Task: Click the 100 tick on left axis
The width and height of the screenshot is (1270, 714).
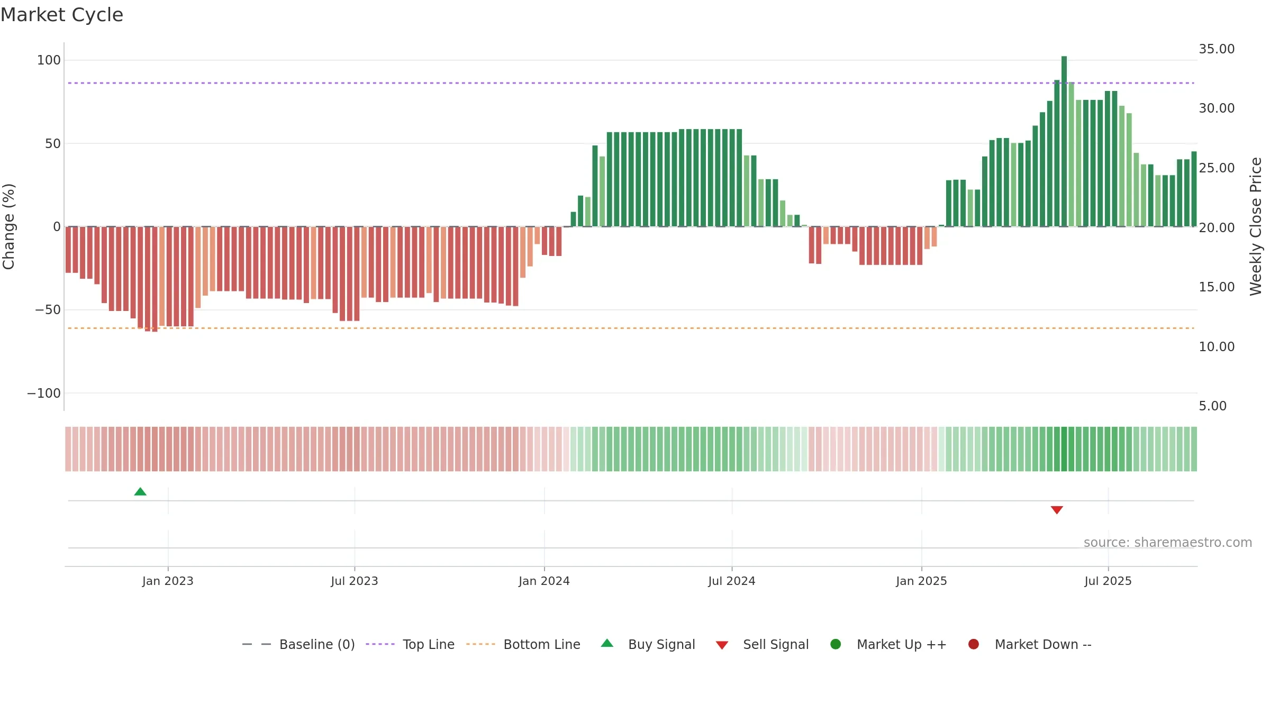Action: [49, 60]
